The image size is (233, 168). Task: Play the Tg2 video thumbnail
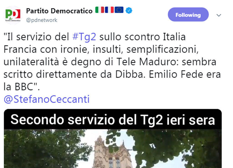[x=113, y=138]
